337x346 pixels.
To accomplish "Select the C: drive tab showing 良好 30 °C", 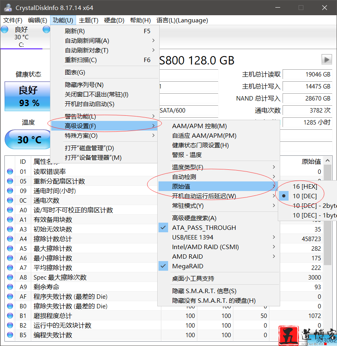I will click(21, 37).
